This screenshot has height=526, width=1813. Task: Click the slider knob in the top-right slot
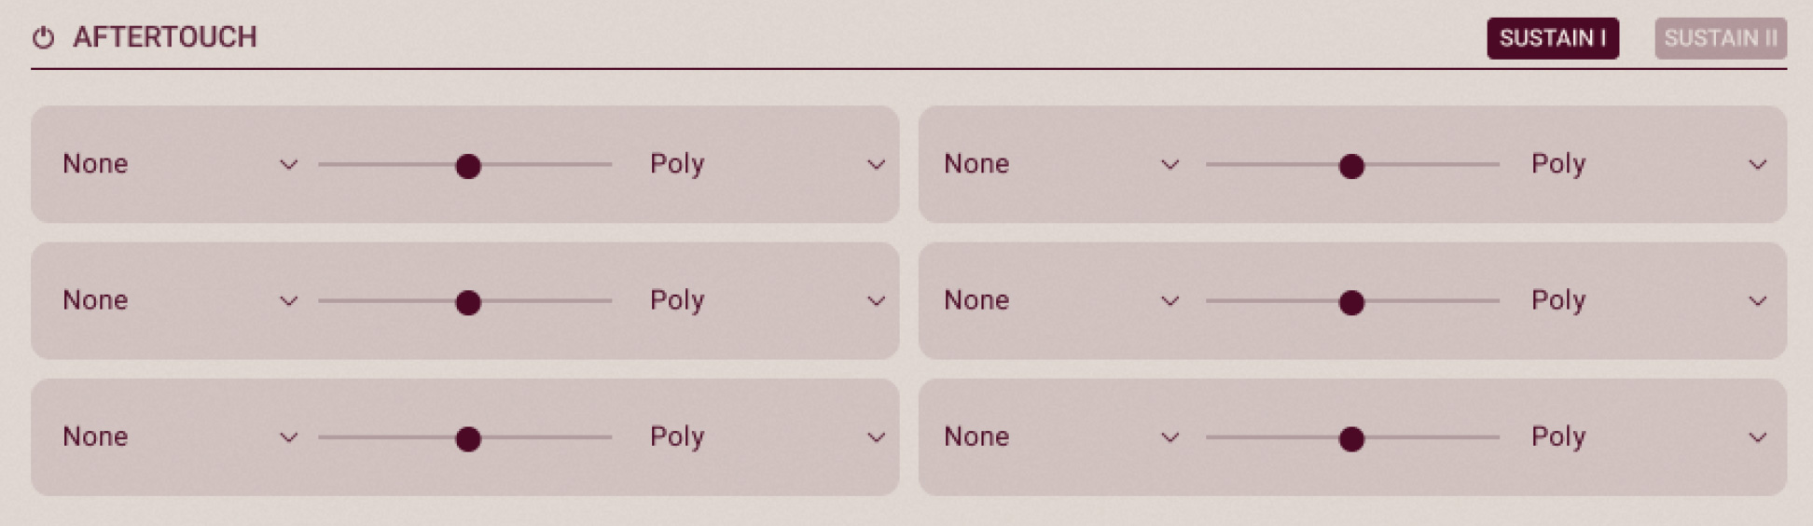point(1351,166)
